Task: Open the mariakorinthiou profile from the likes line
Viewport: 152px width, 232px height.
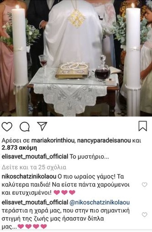Action: [52, 140]
